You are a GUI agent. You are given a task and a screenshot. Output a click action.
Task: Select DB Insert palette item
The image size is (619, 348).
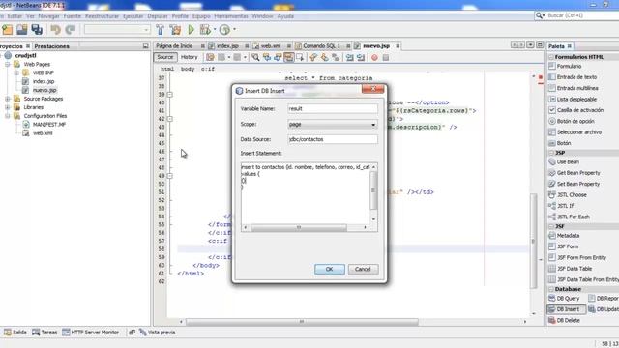567,309
